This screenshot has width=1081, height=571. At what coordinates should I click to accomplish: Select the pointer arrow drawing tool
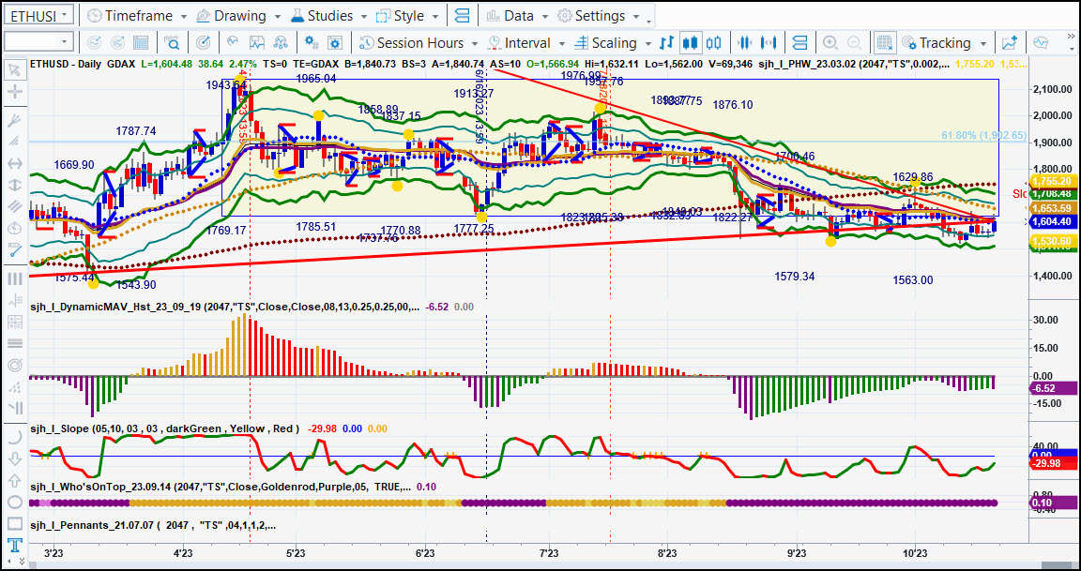point(14,69)
